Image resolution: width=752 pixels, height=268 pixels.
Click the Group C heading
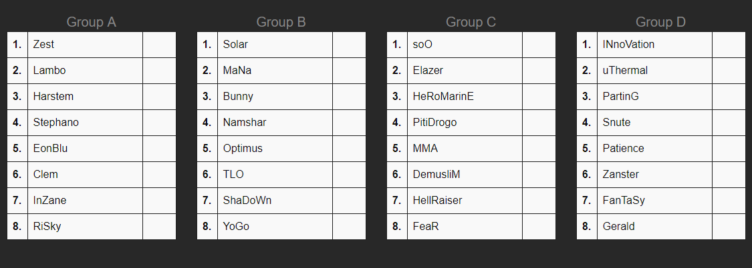click(471, 22)
